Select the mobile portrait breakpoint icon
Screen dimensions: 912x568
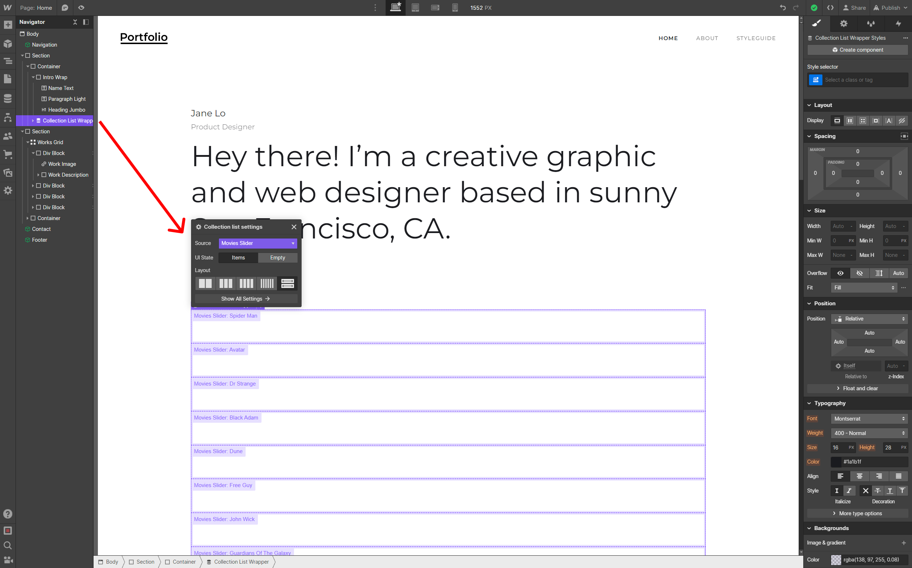[x=455, y=8]
